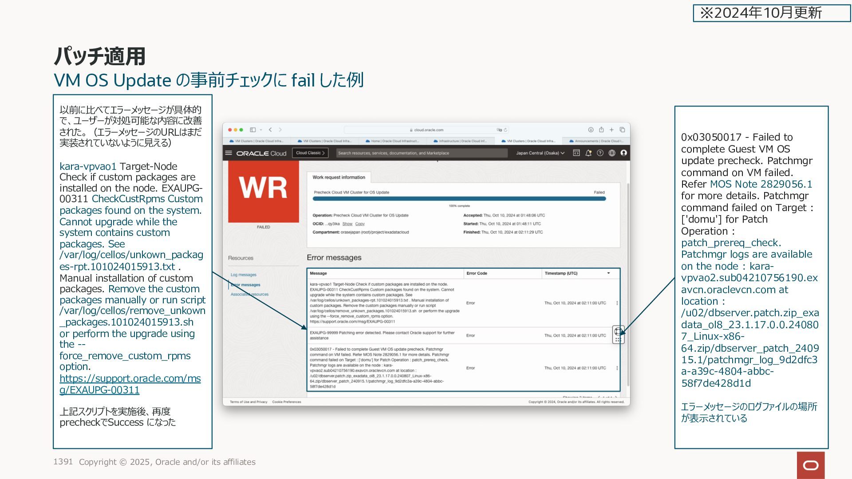Open the Oracle Cloud hamburger navigation menu

pyautogui.click(x=229, y=153)
